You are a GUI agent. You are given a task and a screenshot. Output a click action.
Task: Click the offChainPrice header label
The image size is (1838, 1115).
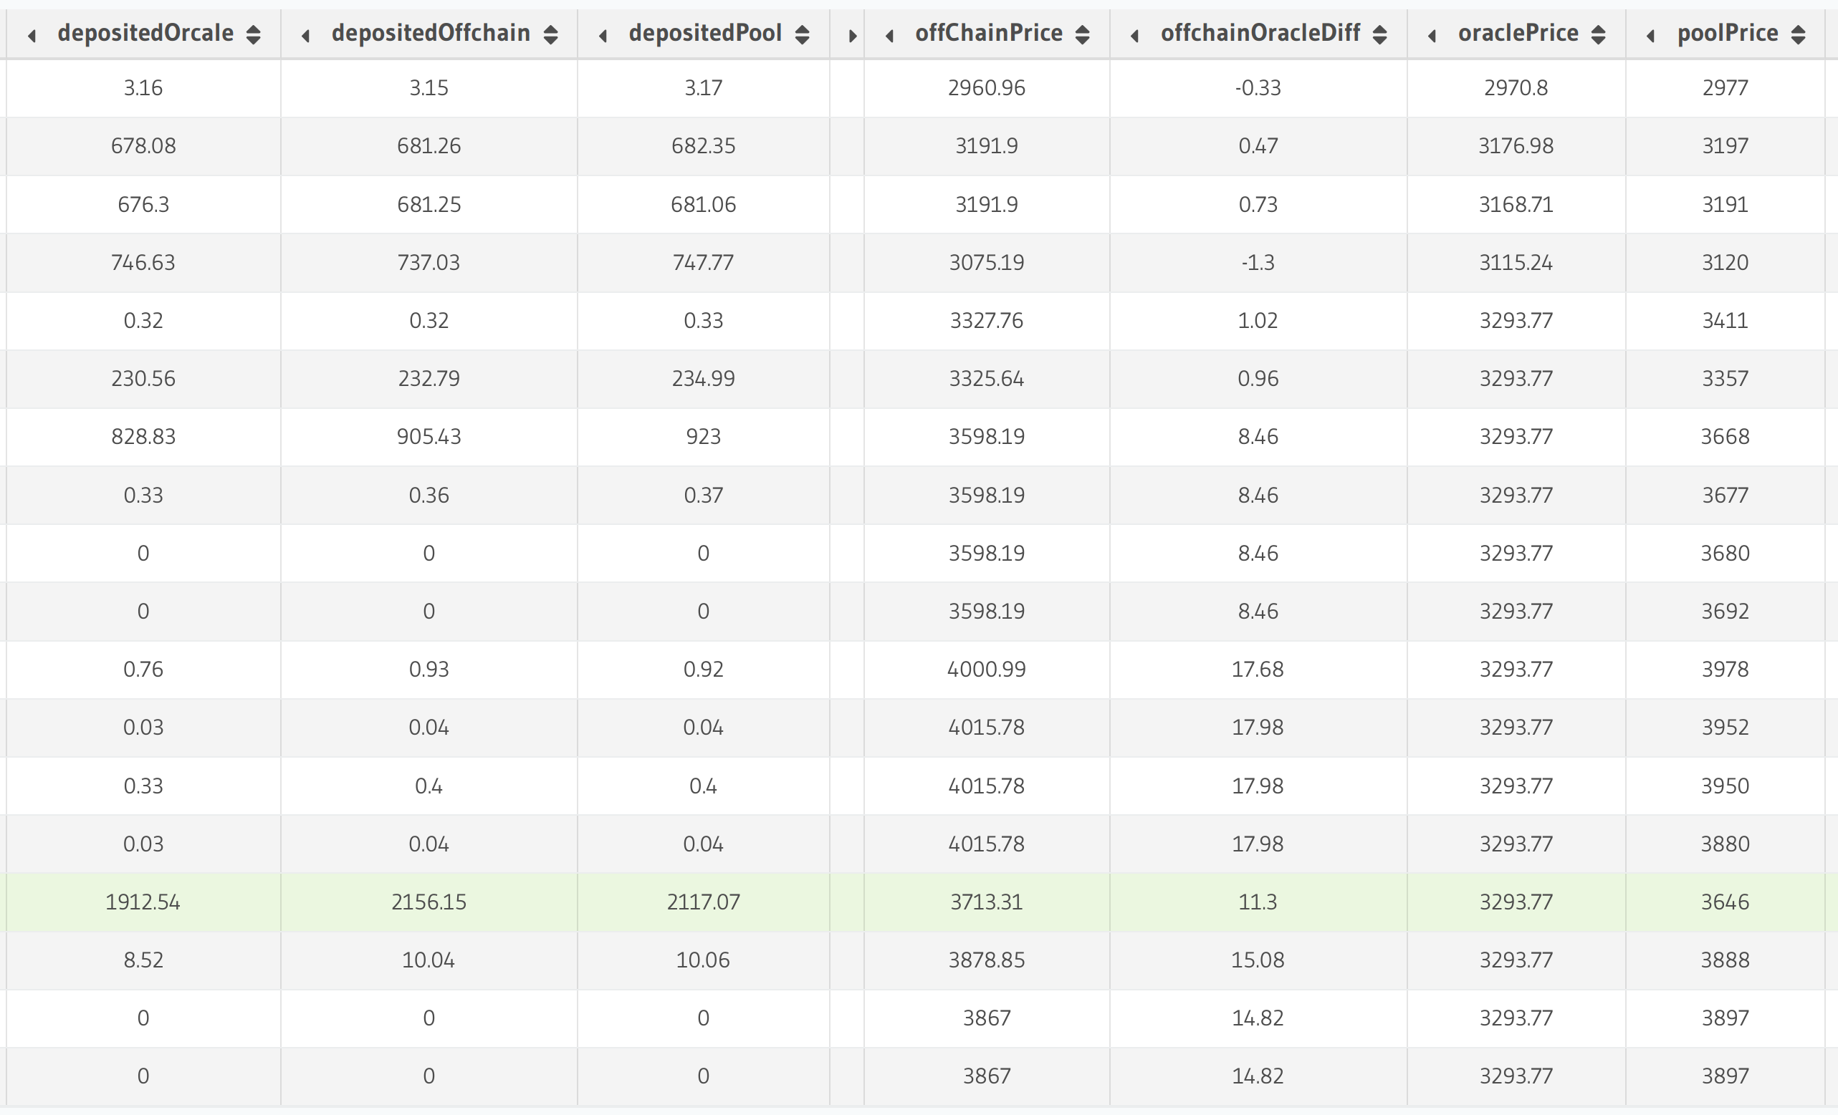987,33
